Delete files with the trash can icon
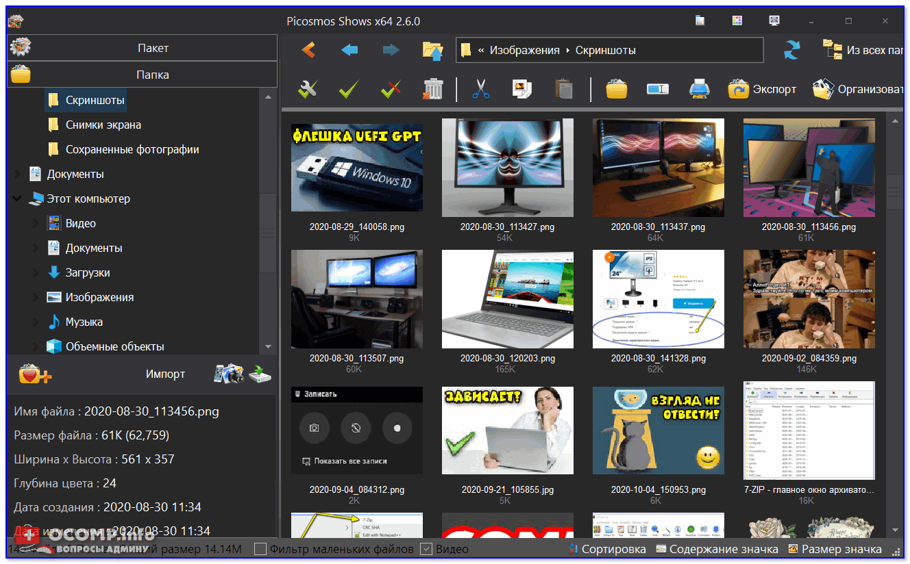The height and width of the screenshot is (564, 910). point(432,89)
